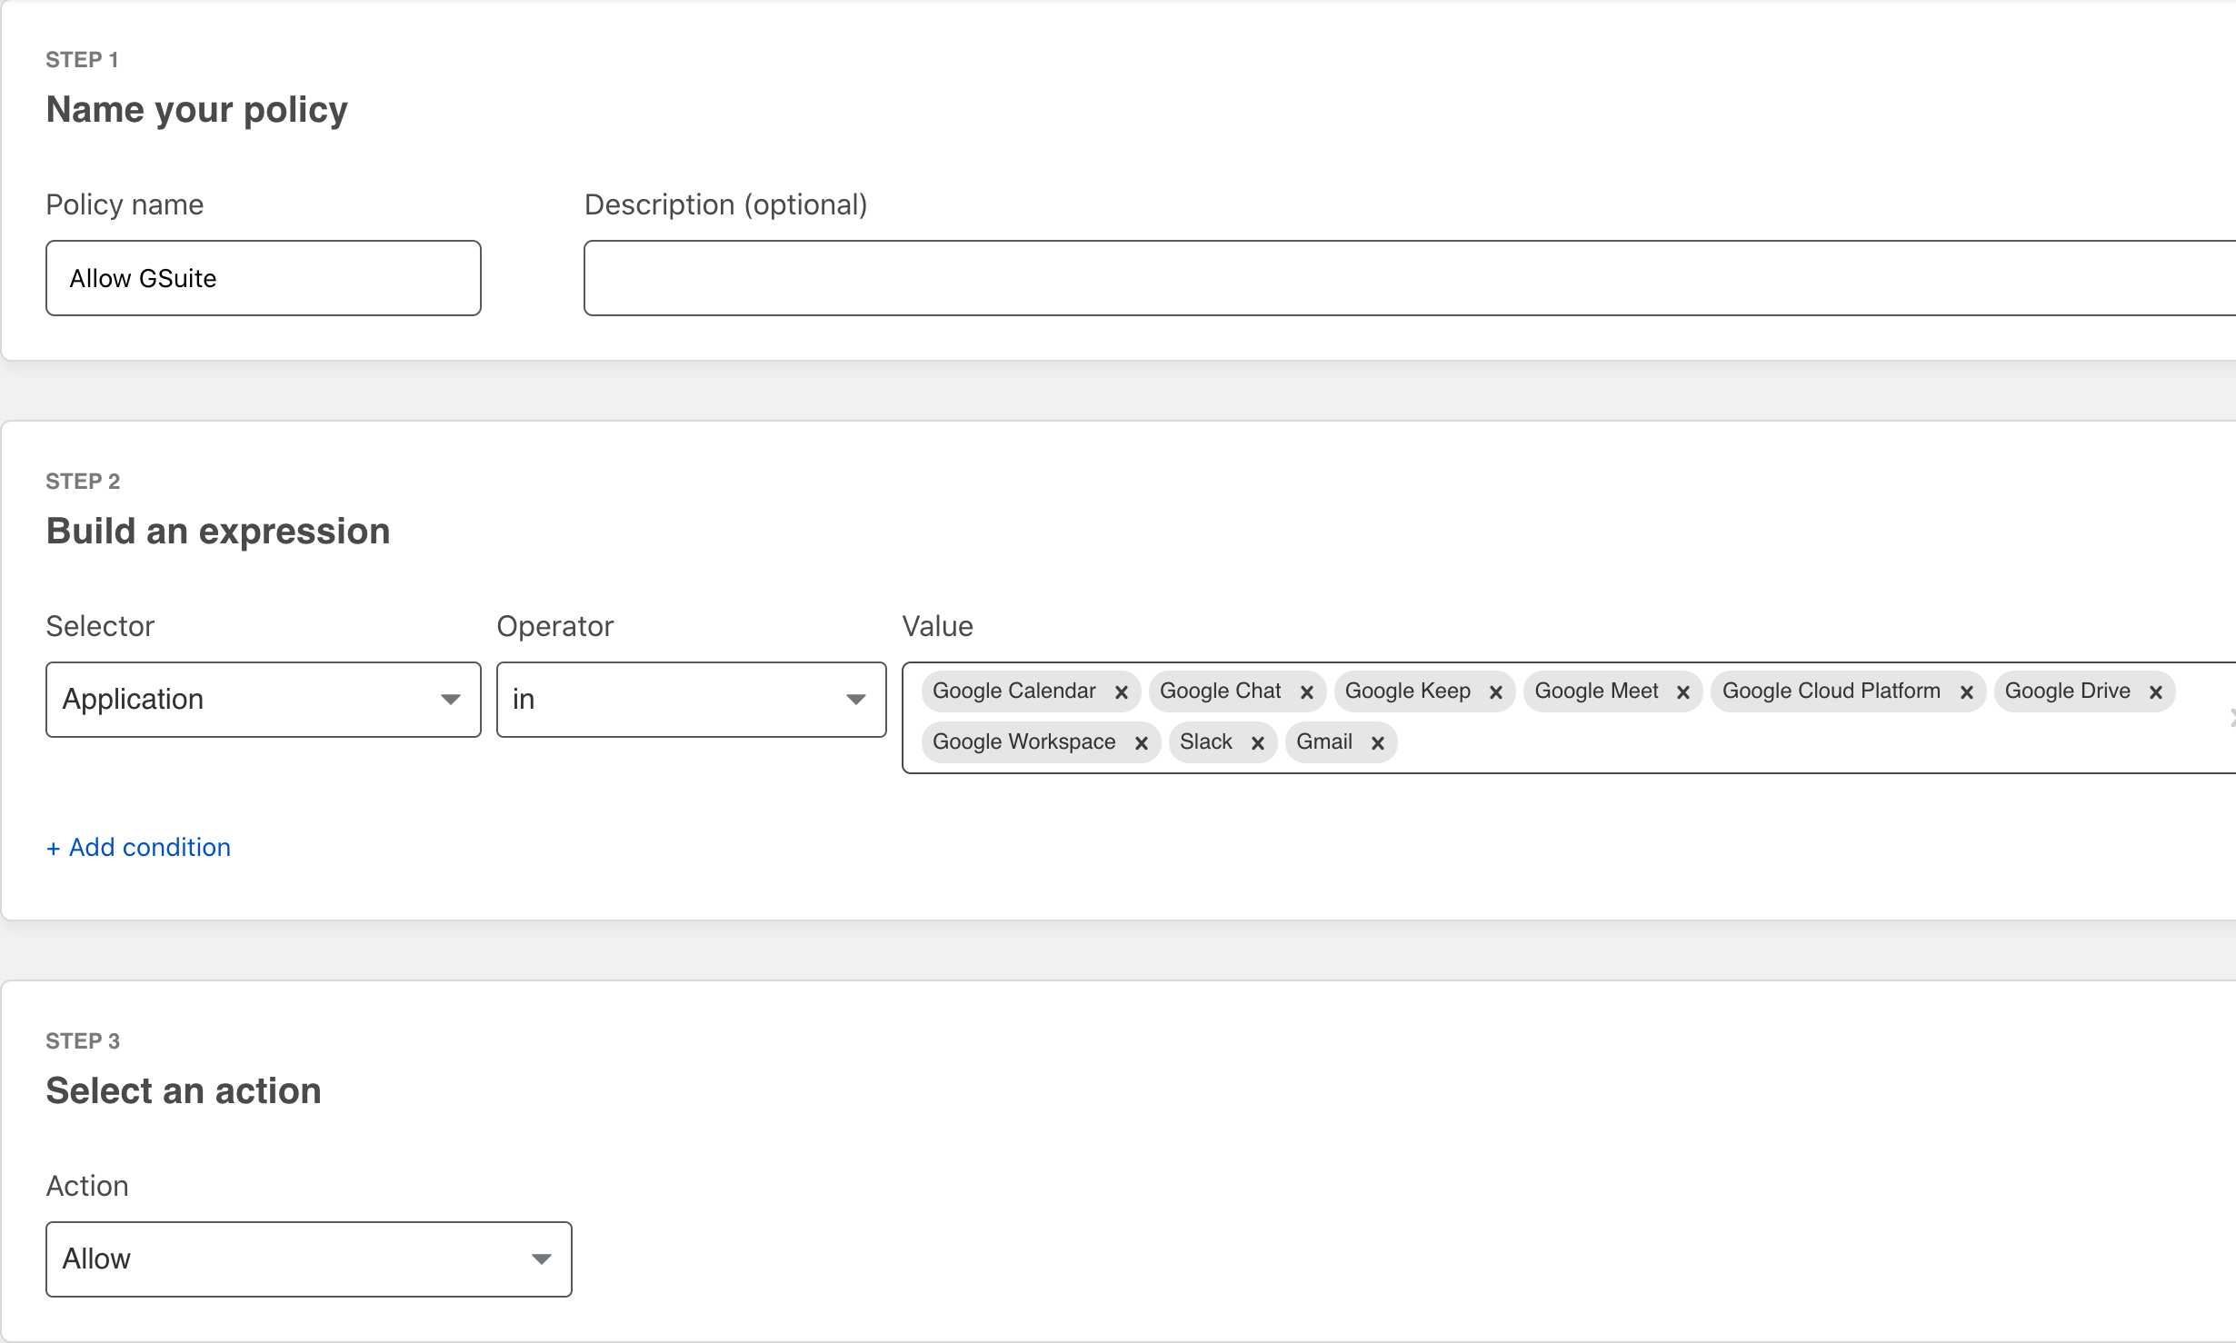Click the Google Workspace chip label

coord(1023,741)
